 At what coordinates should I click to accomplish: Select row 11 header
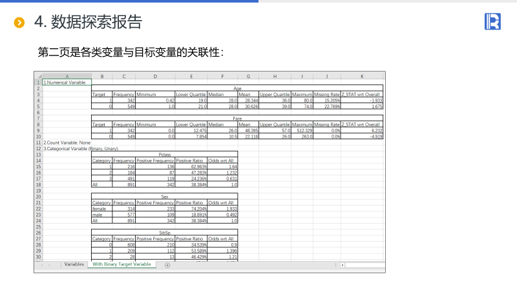(38, 142)
